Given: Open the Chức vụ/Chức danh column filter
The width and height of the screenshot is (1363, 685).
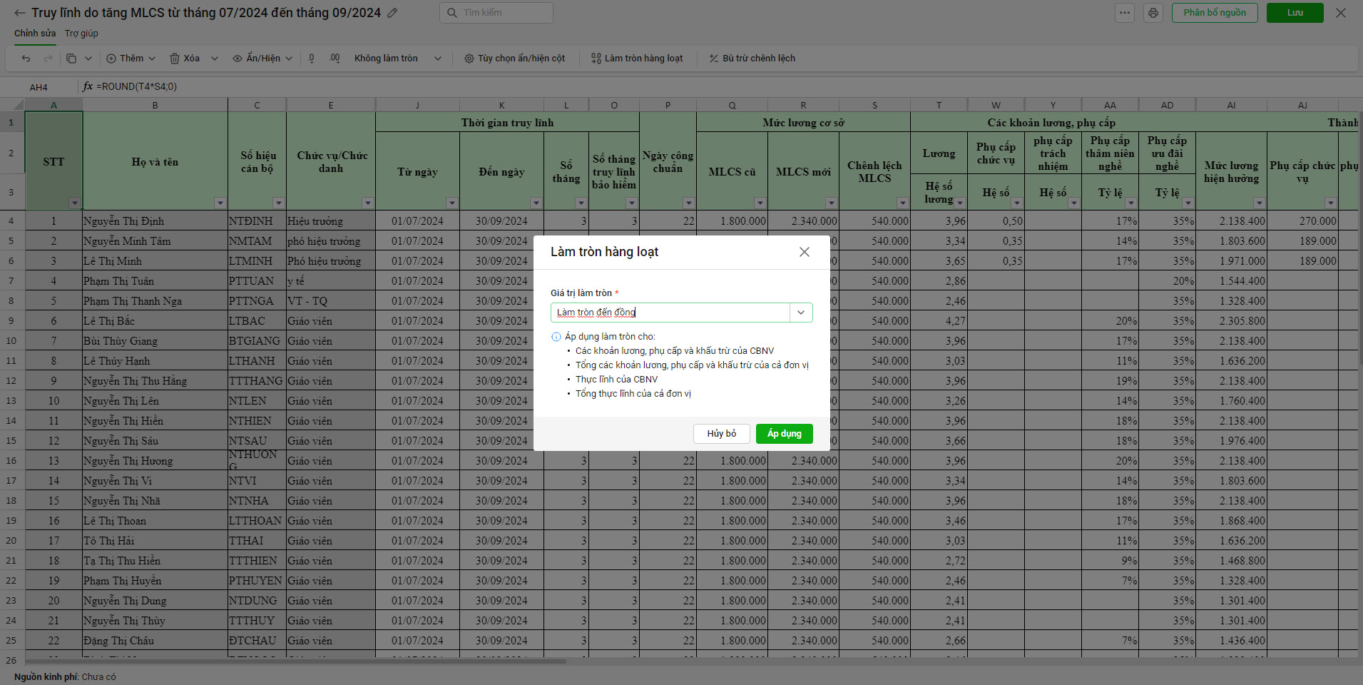Looking at the screenshot, I should click(367, 203).
